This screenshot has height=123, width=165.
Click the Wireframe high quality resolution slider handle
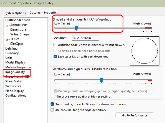pyautogui.click(x=101, y=80)
